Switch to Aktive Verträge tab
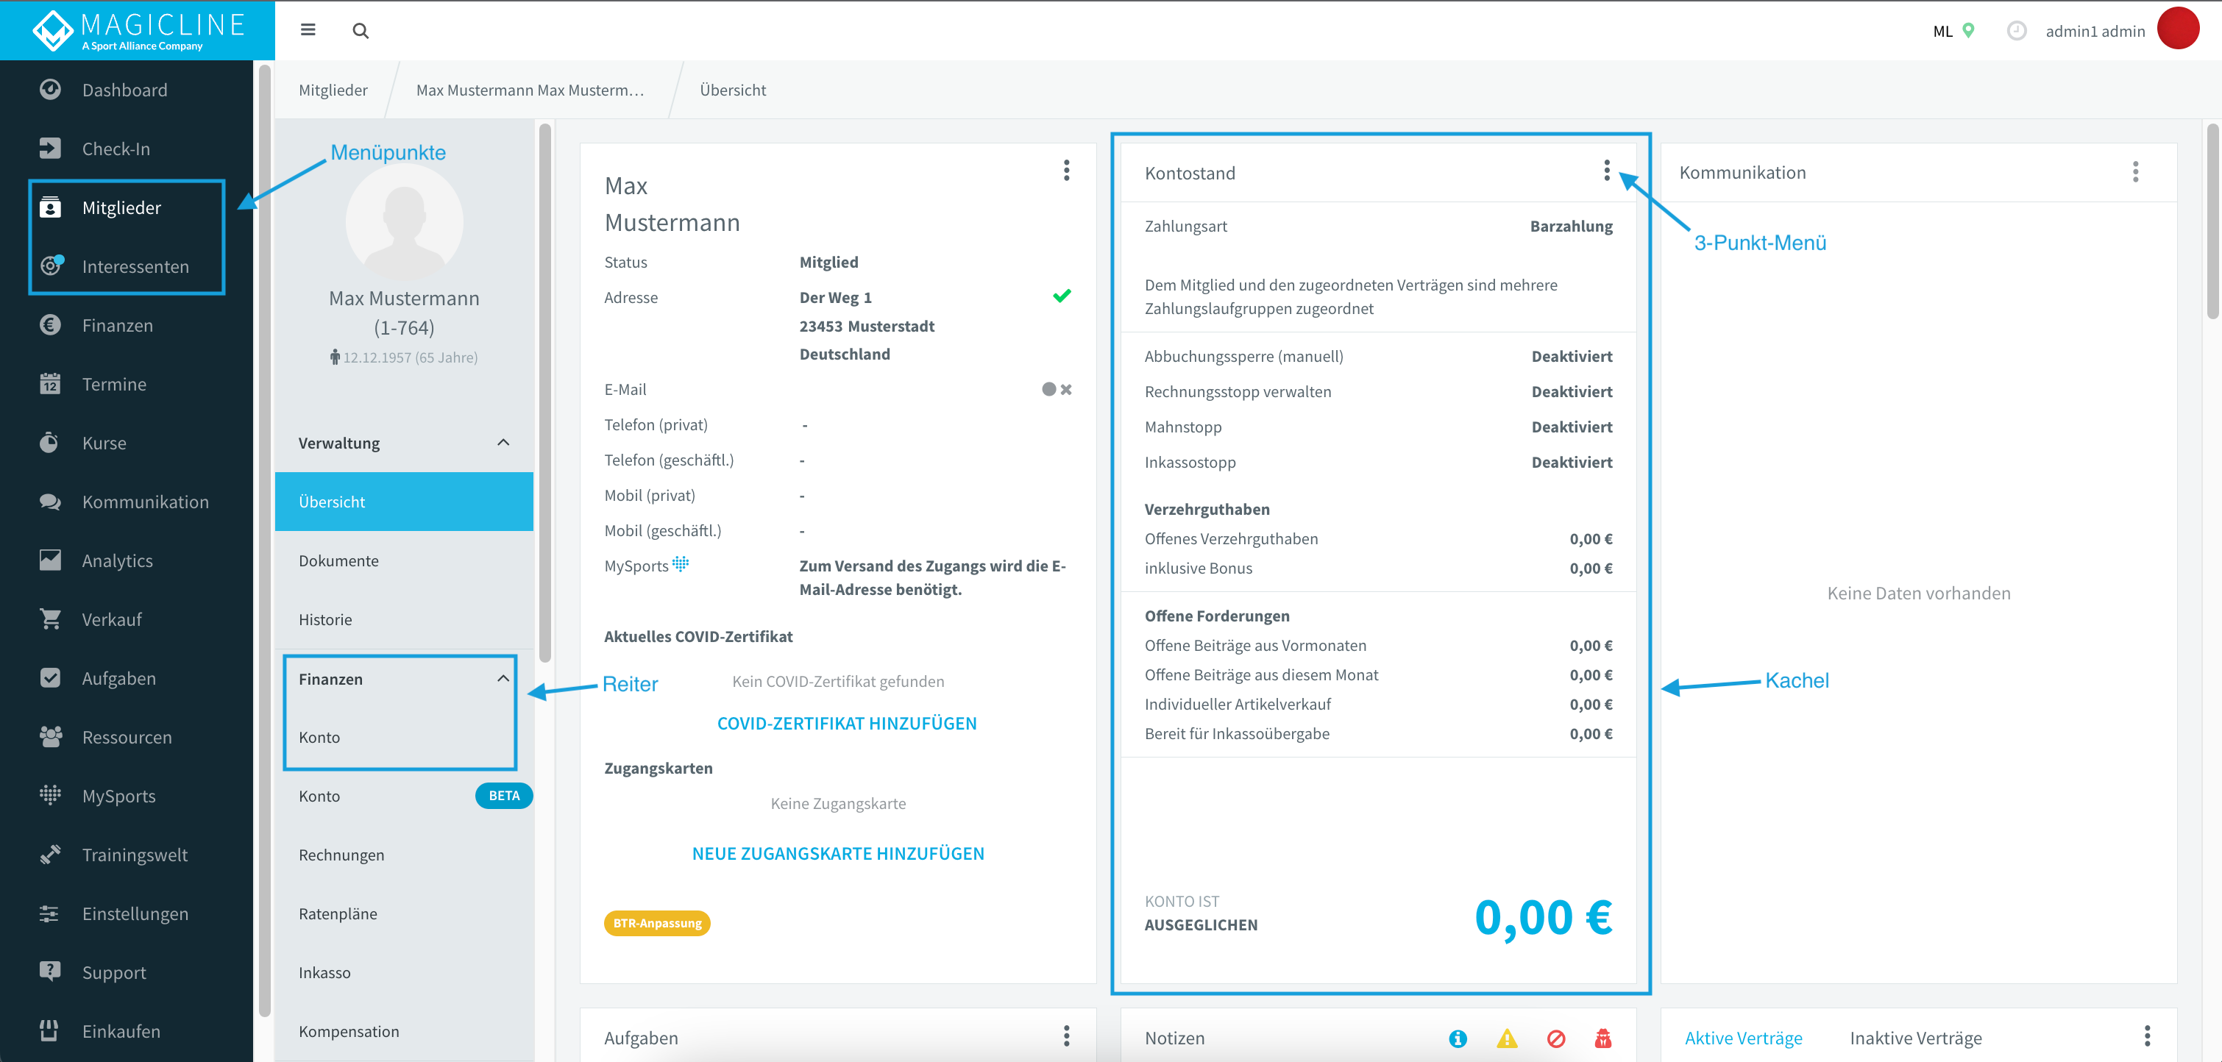The width and height of the screenshot is (2222, 1062). click(1743, 1038)
